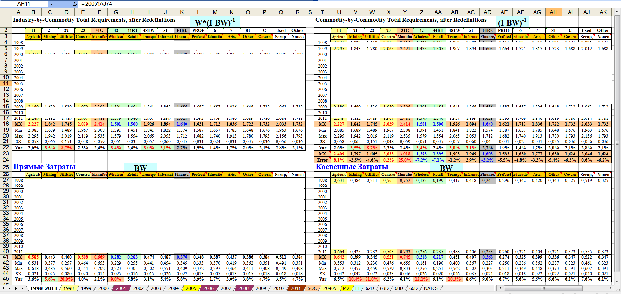Click horizontal scrollbar left arrow
The width and height of the screenshot is (621, 294).
500,288
